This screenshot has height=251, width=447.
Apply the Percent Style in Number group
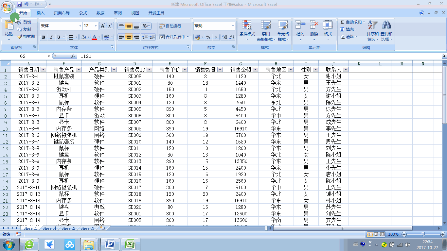pos(207,38)
